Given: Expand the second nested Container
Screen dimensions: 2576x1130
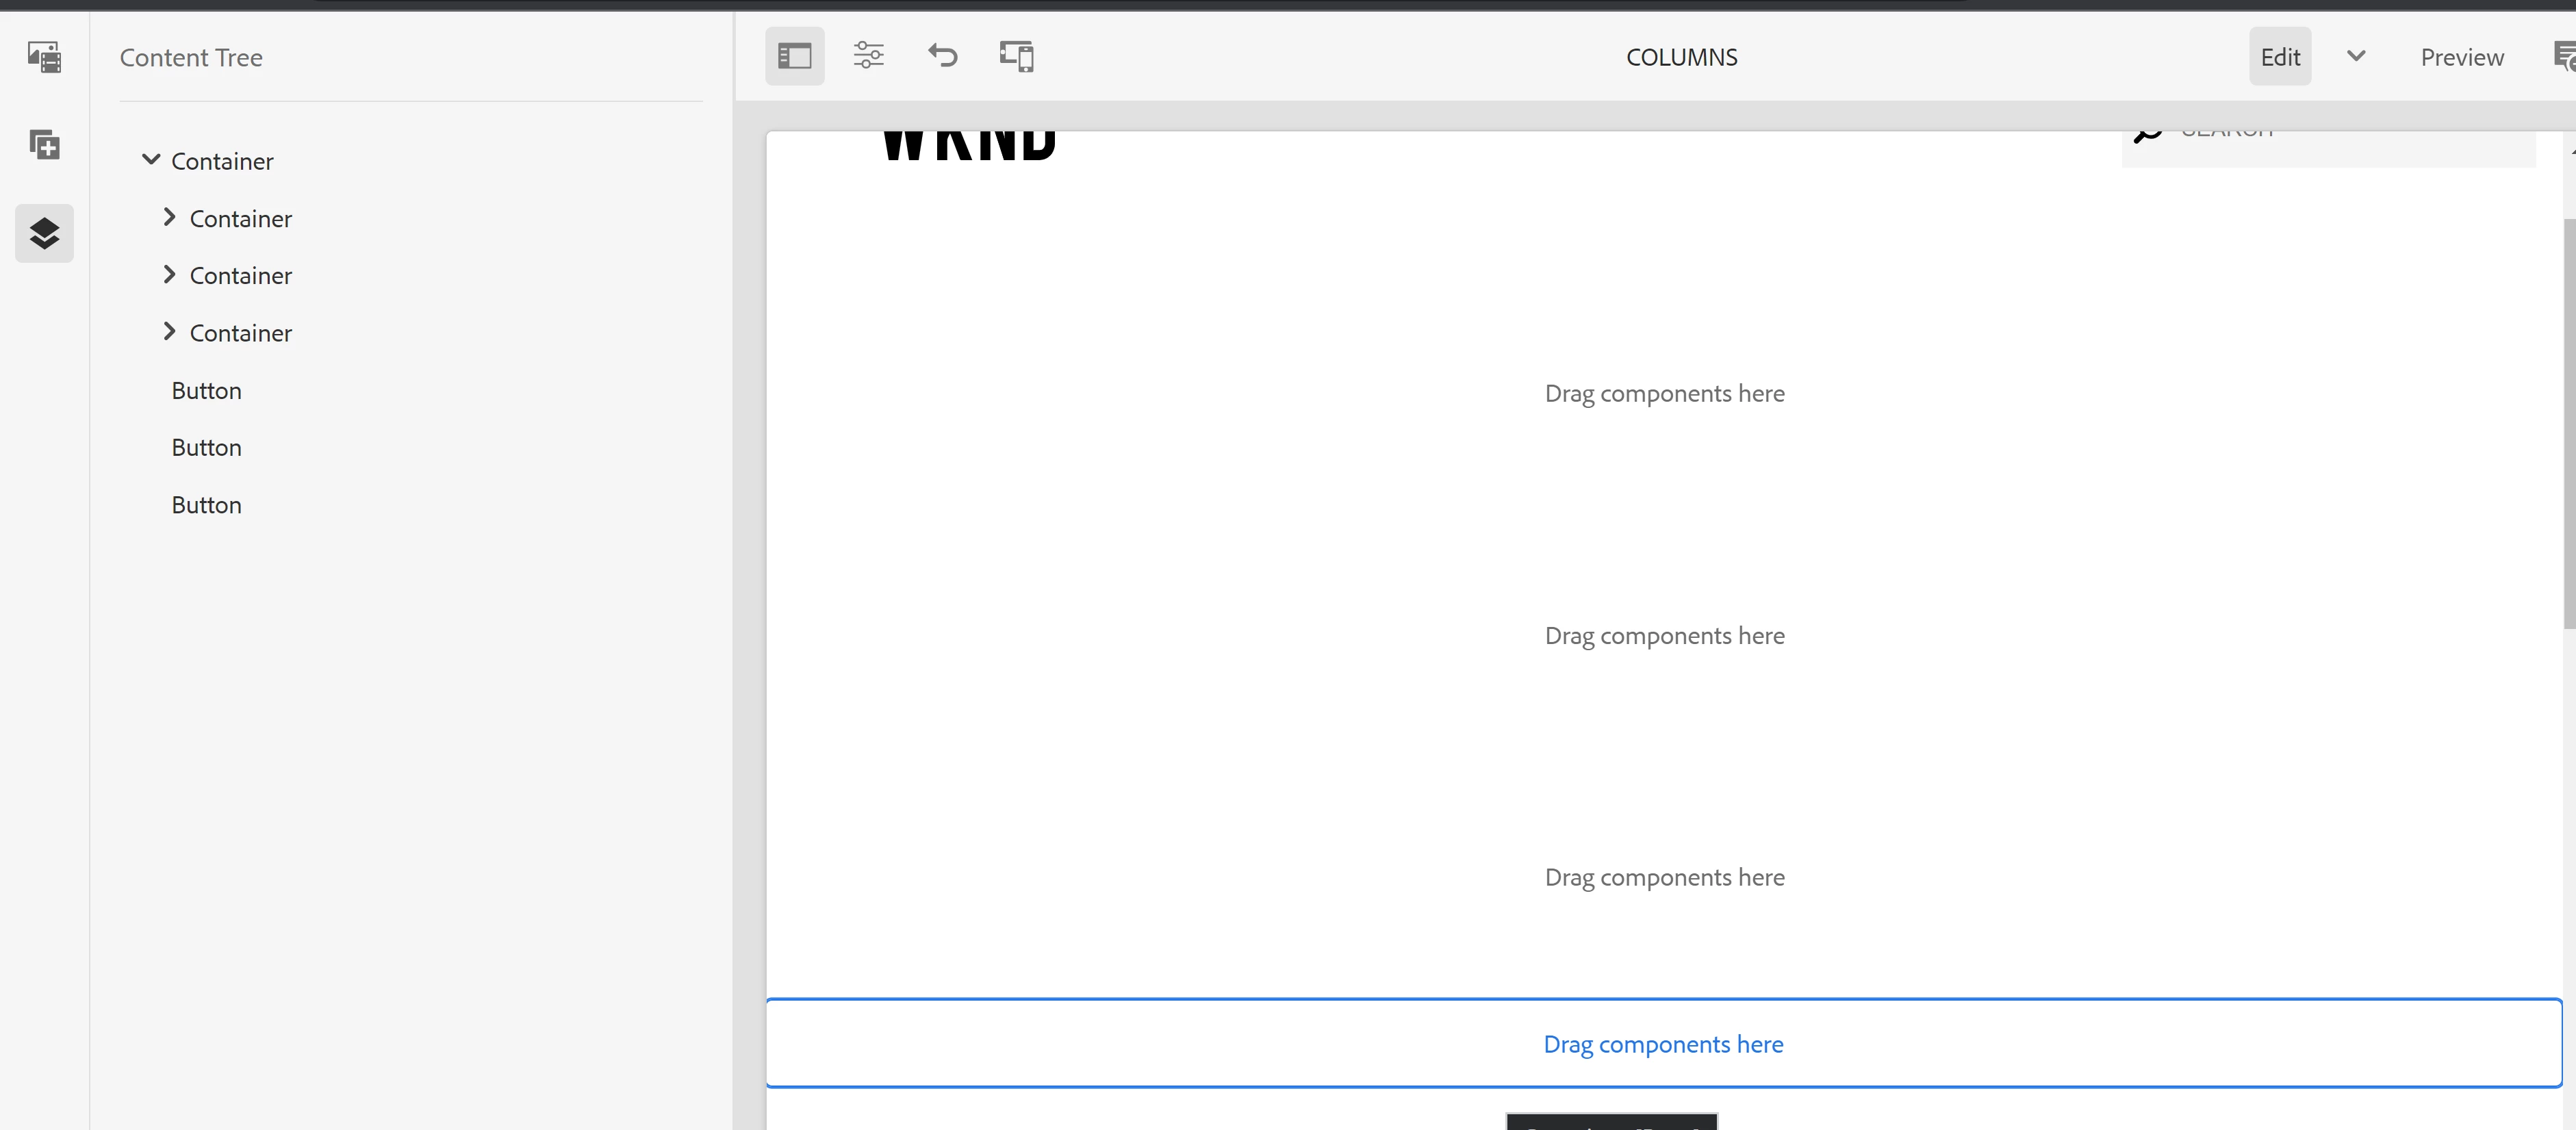Looking at the screenshot, I should (x=169, y=275).
